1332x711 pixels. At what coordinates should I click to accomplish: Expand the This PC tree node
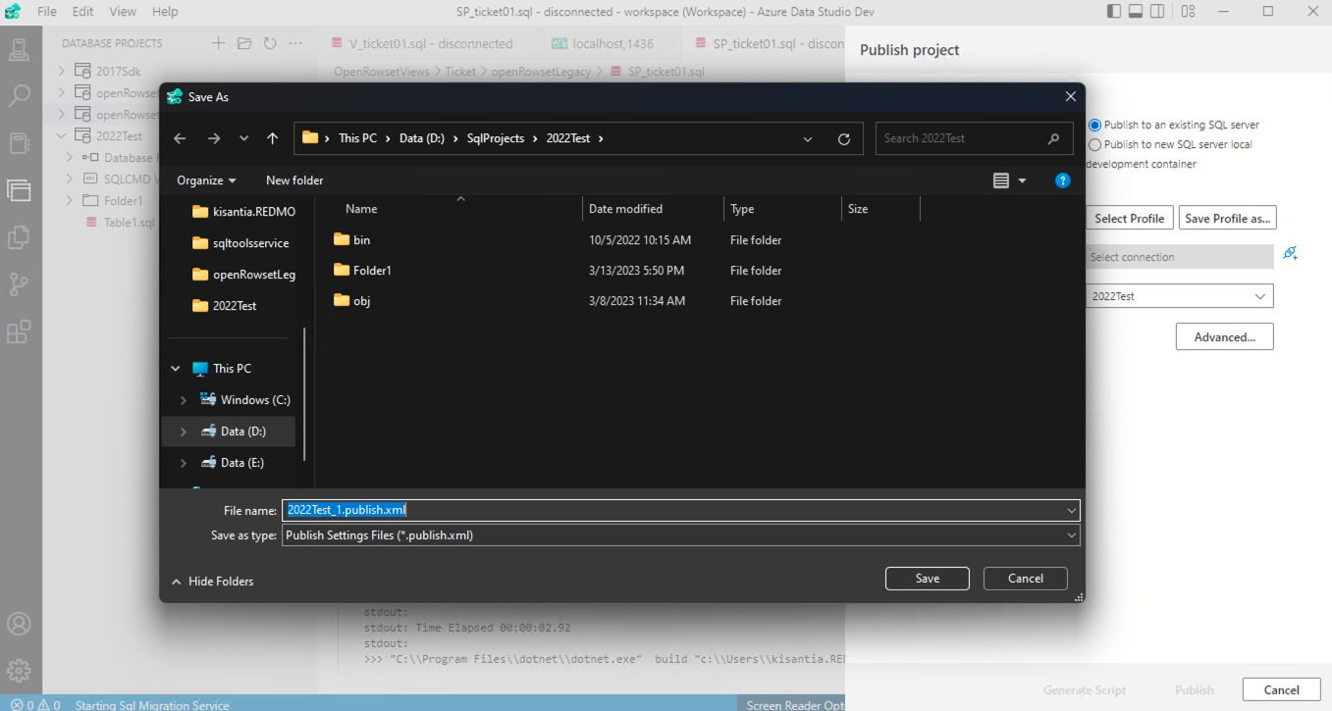(x=176, y=368)
